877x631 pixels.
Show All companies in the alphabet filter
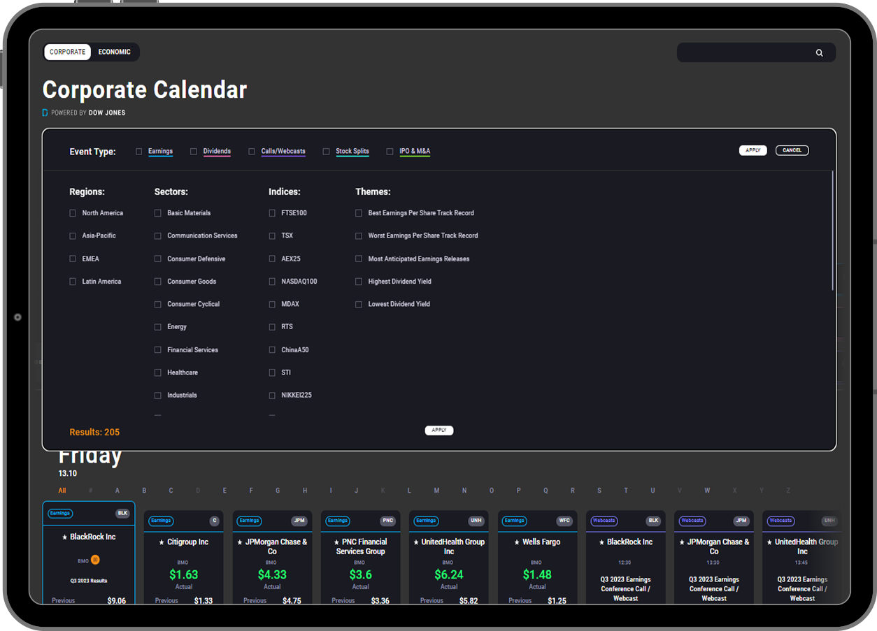point(62,491)
